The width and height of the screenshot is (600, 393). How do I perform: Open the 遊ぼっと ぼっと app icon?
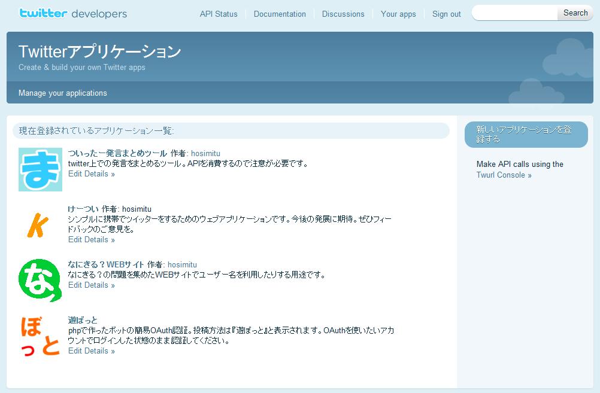[40, 336]
